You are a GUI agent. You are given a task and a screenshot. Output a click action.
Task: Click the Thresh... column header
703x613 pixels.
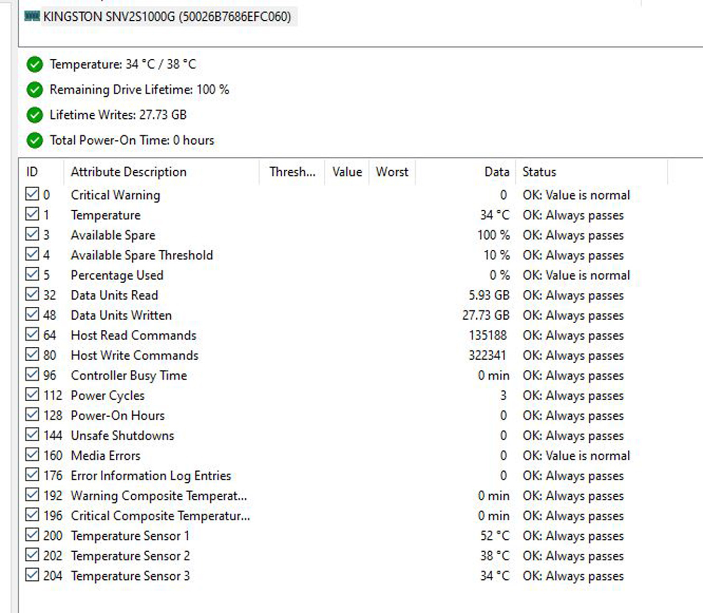tap(292, 172)
